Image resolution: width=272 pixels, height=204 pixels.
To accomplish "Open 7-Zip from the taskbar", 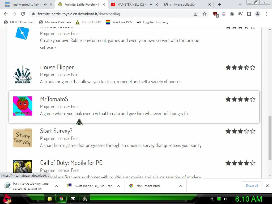I will click(x=73, y=199).
